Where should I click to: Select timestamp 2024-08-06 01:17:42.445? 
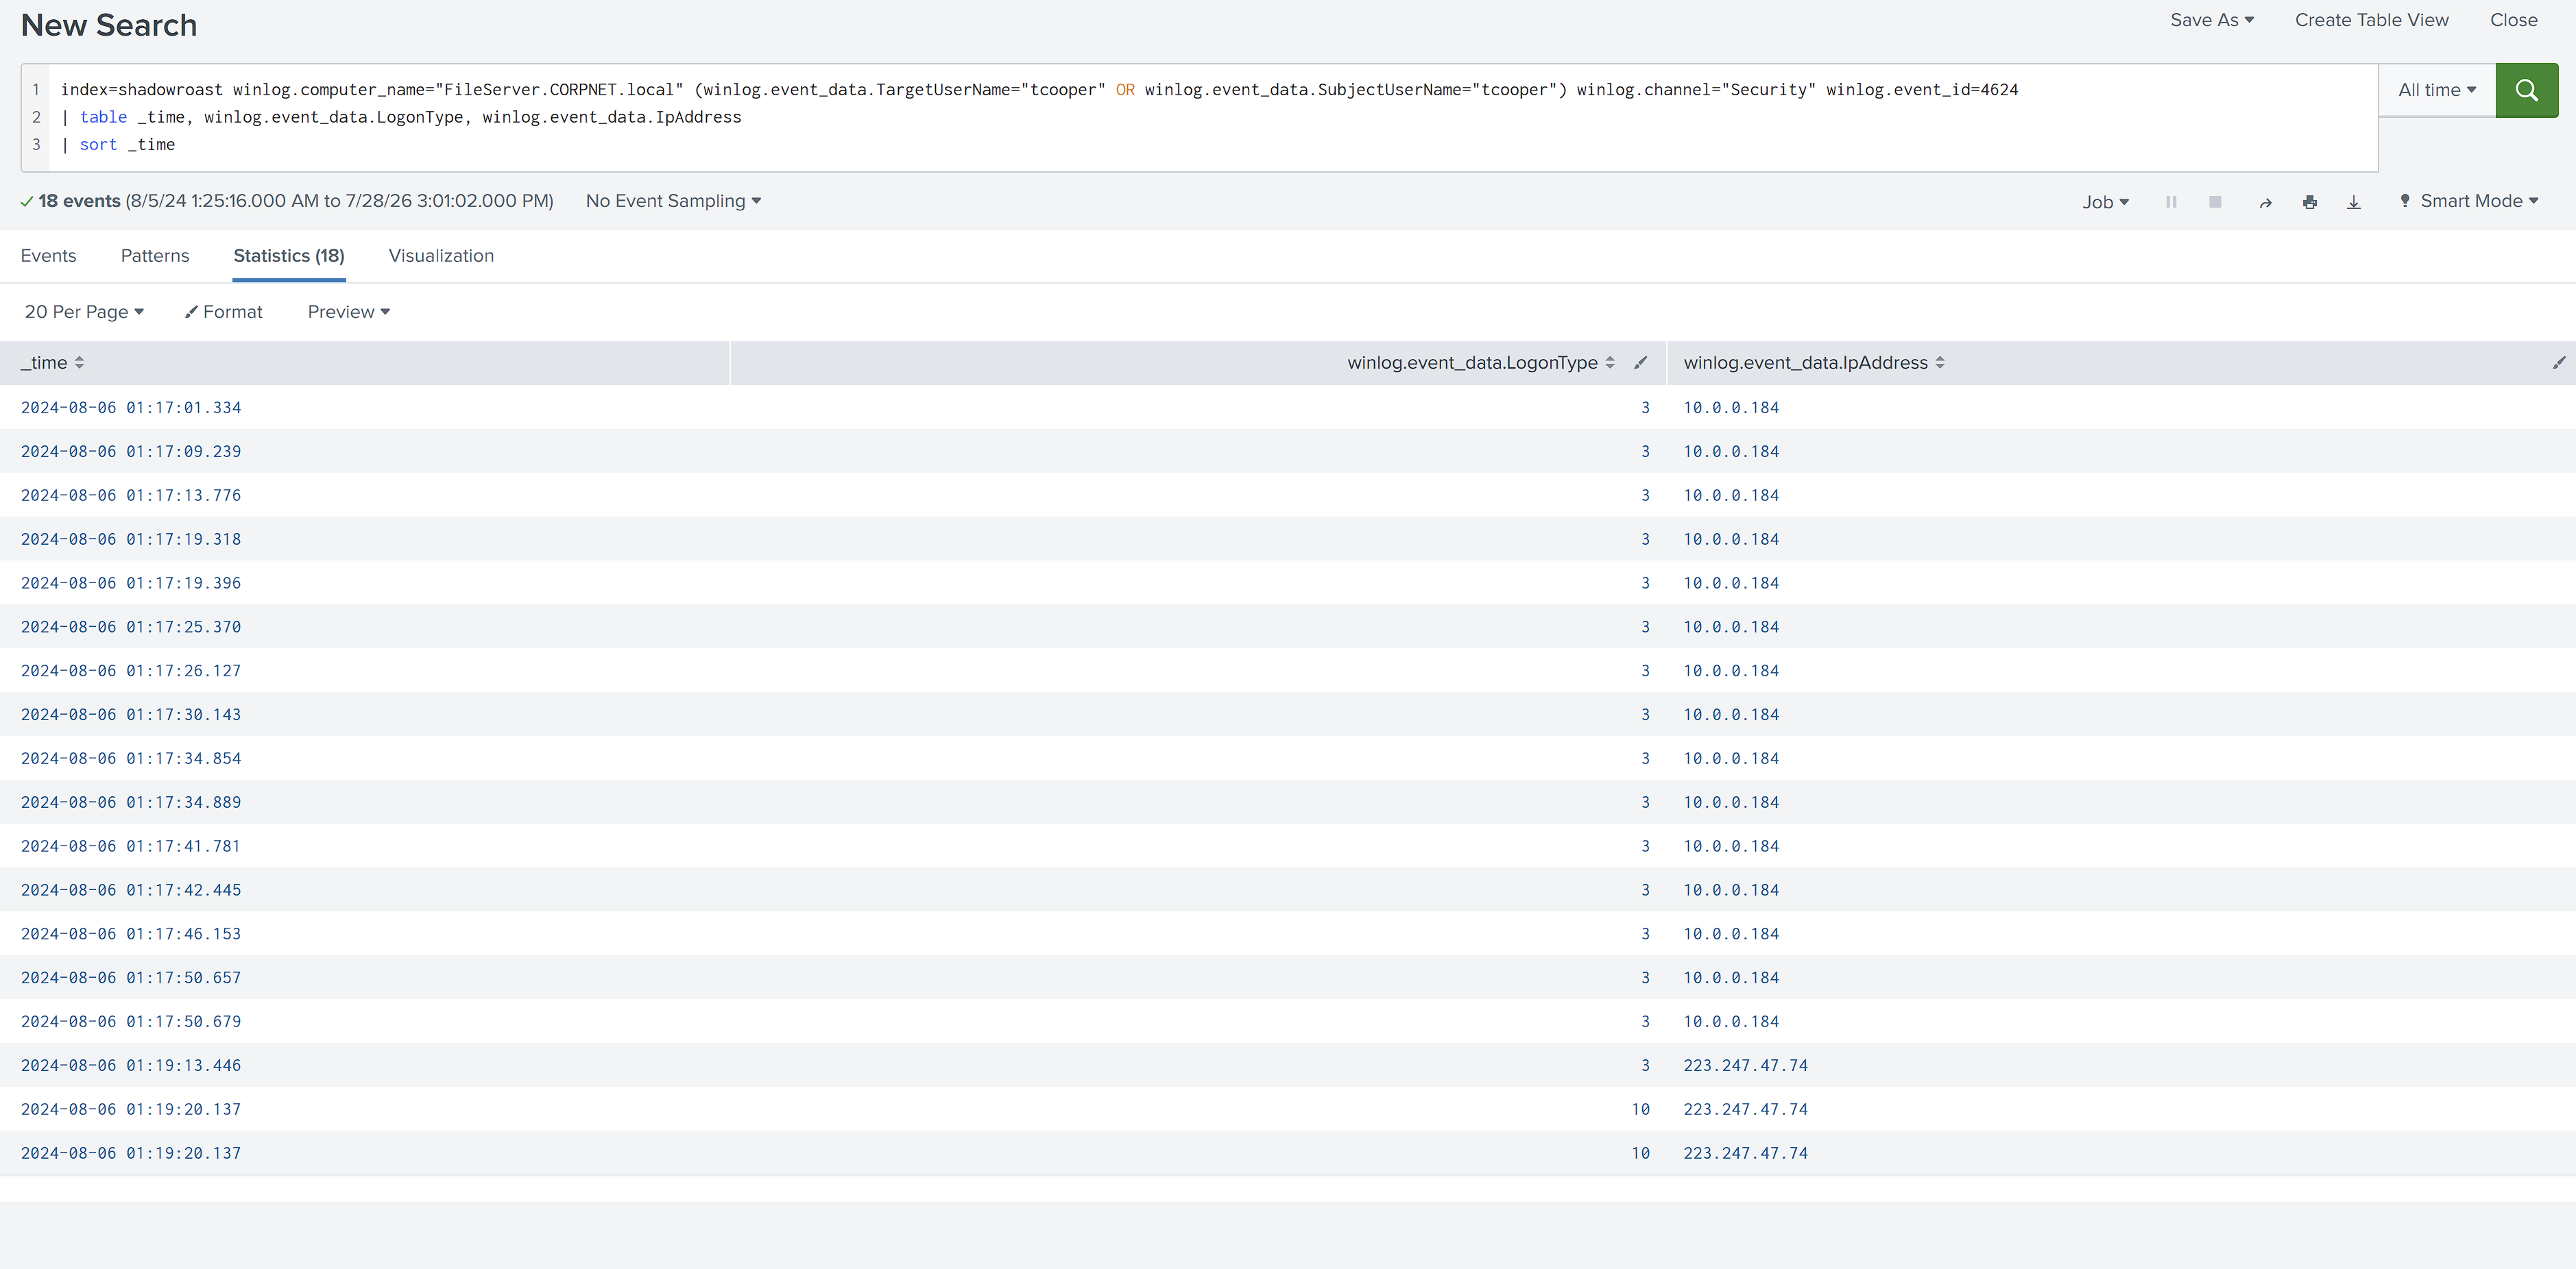pos(131,890)
